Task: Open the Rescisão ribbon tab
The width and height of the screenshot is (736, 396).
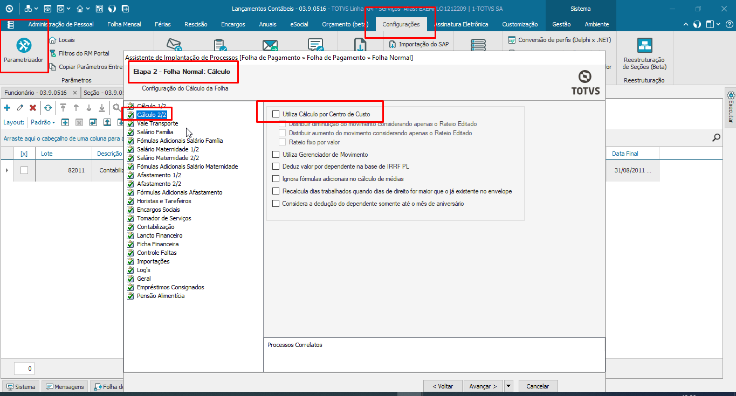Action: [x=196, y=24]
